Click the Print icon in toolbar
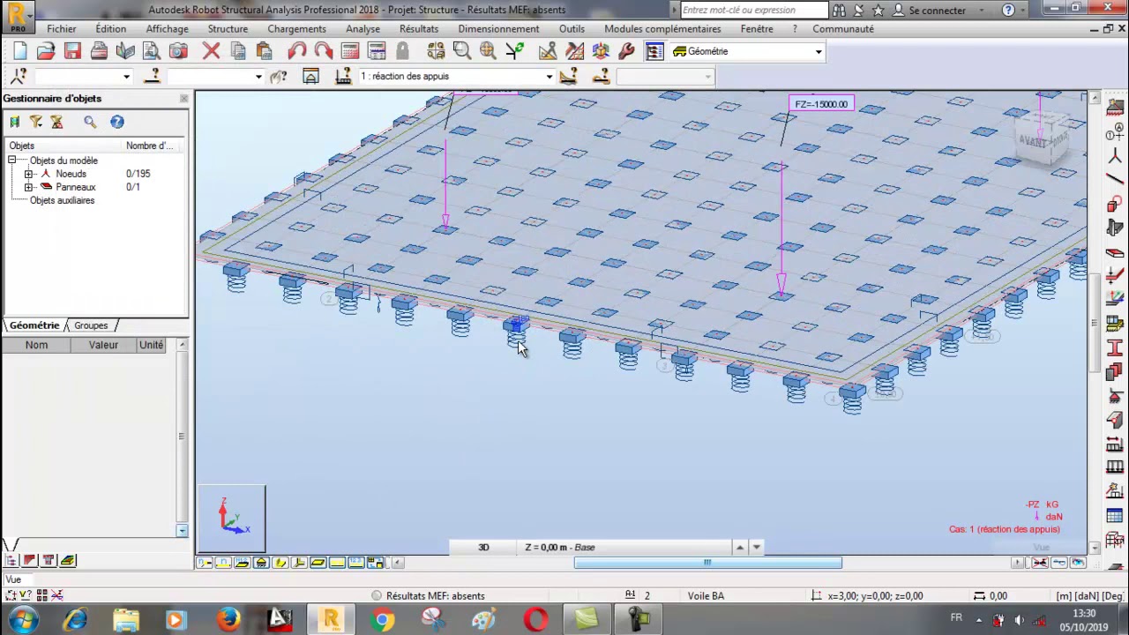 [99, 51]
